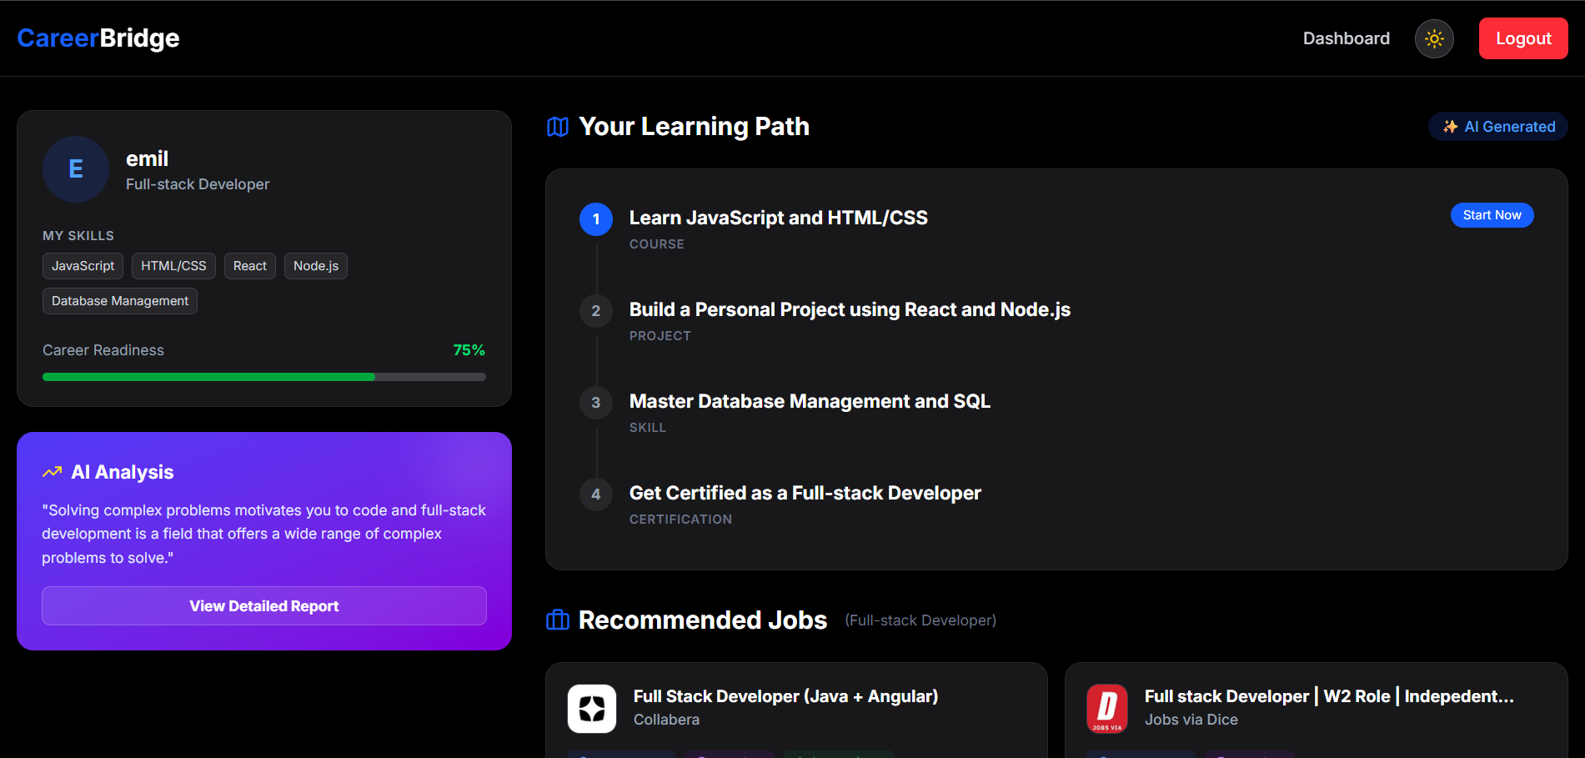Open Learn JavaScript and HTML/CSS step
This screenshot has width=1585, height=758.
click(779, 218)
